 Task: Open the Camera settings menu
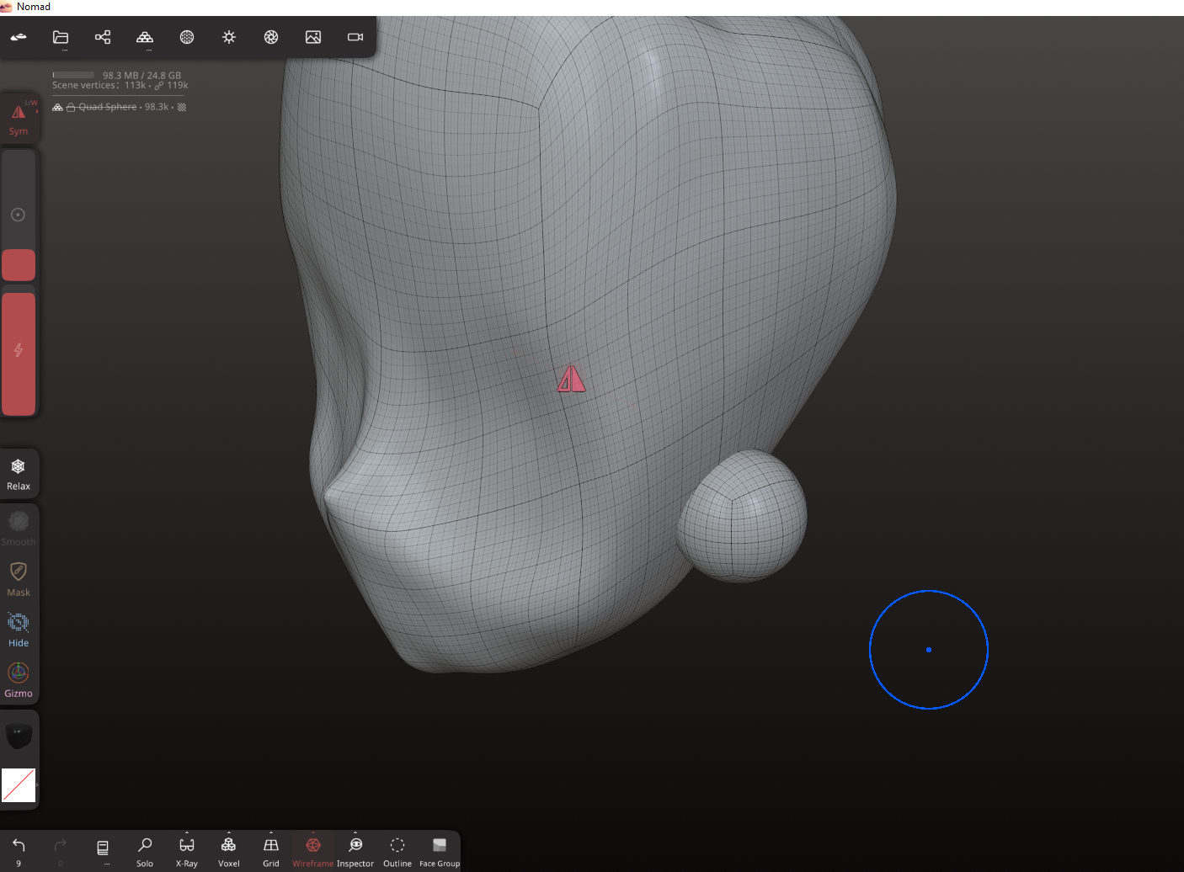355,37
